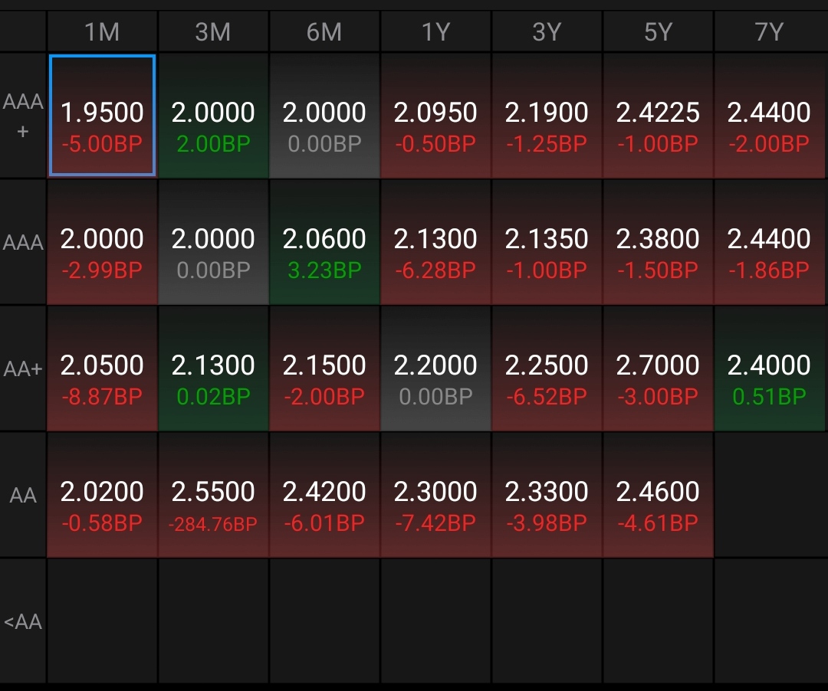Open the AA+ 7Y cell with 0.51BP
Screen dimensions: 828x691
(769, 368)
